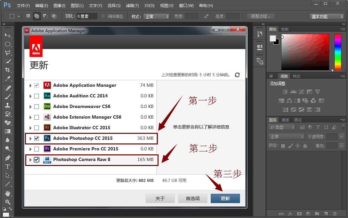Screen dimensions: 348x218
Task: Click the 更新 update button
Action: (225, 198)
